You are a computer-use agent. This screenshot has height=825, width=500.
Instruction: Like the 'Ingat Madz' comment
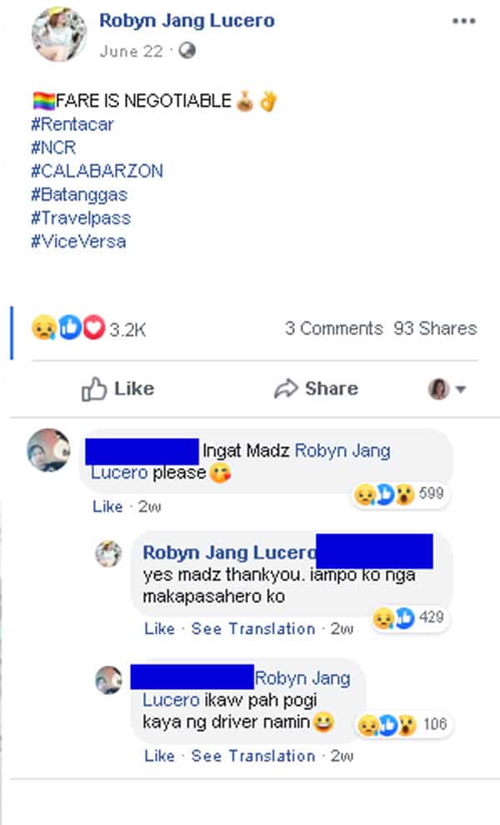click(x=107, y=506)
